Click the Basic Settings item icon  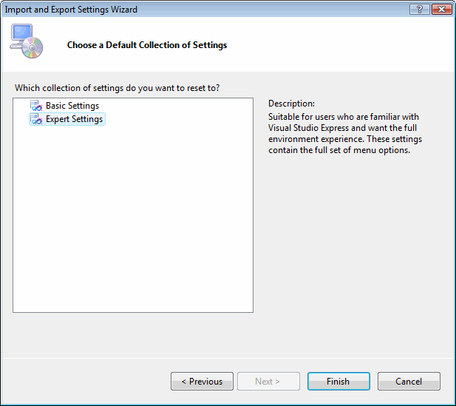pyautogui.click(x=35, y=106)
